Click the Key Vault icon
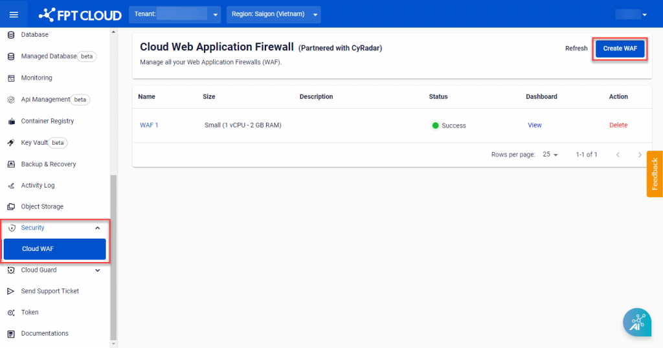The height and width of the screenshot is (348, 663). 10,143
